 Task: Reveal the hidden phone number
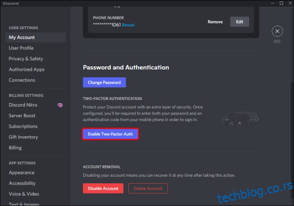(x=128, y=25)
